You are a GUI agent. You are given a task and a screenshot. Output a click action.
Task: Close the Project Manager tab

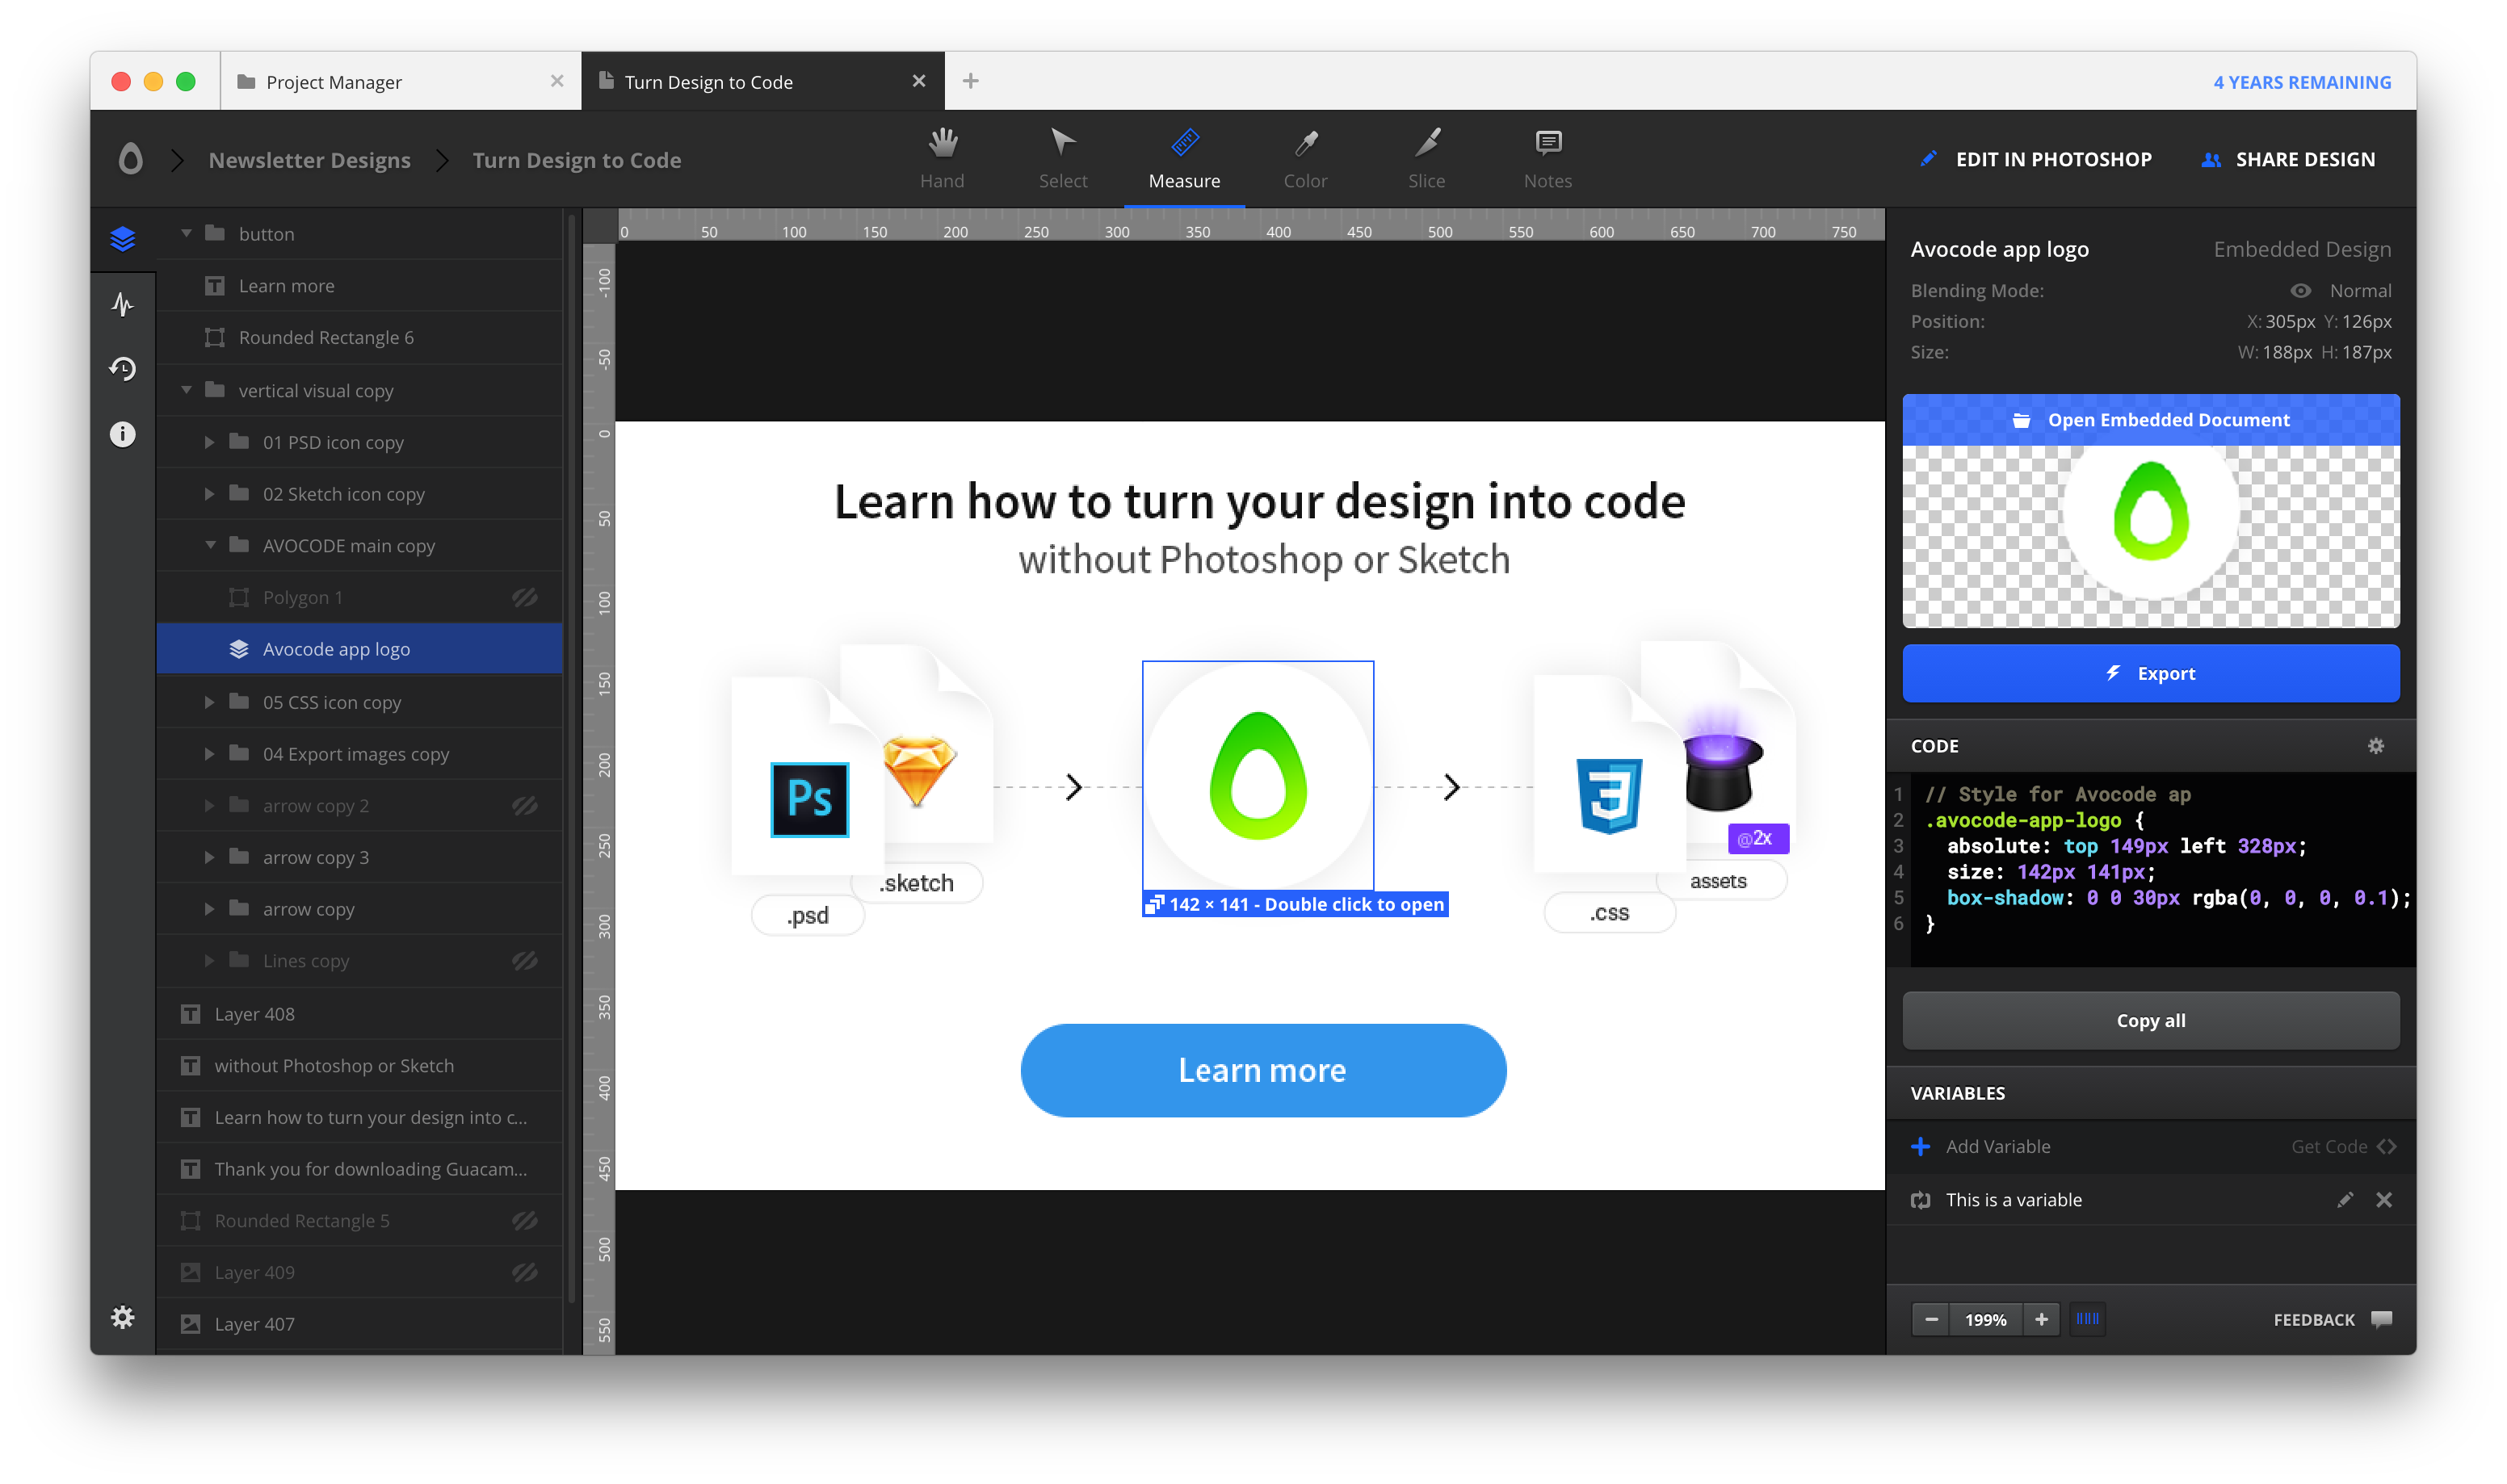pos(557,81)
